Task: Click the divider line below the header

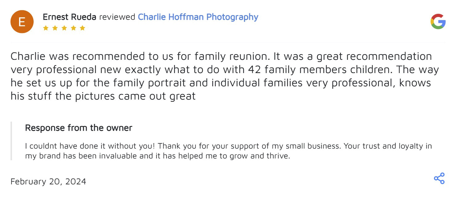Action: [x=228, y=42]
